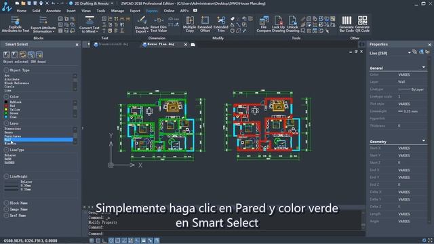The height and width of the screenshot is (244, 434).
Task: Click third orange Smart Select toolbar icon
Action: click(23, 55)
